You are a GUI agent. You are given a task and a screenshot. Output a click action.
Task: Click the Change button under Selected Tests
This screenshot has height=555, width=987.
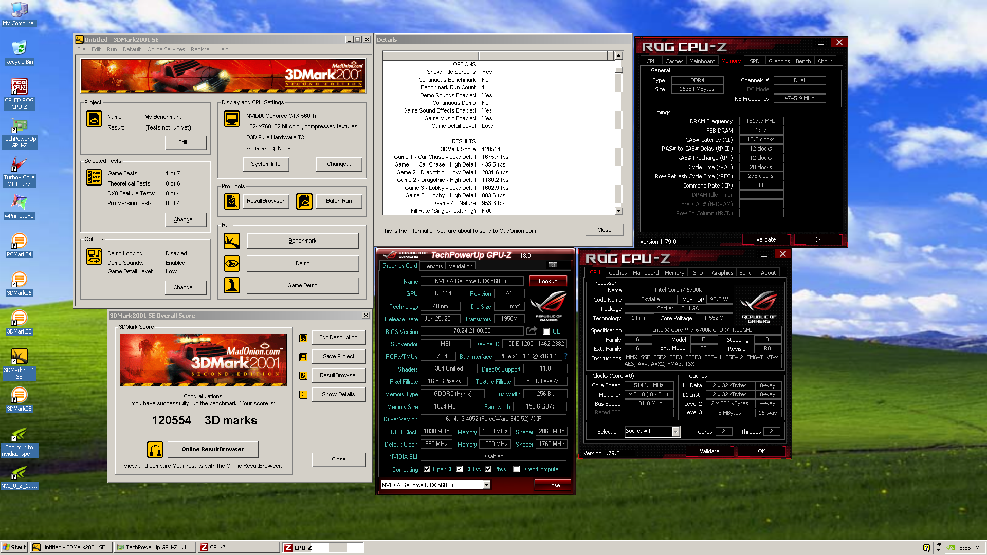point(185,219)
